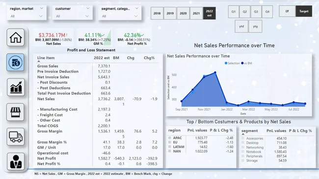Open the Home page icon
Viewport: 319px width, 179px height.
16,37
